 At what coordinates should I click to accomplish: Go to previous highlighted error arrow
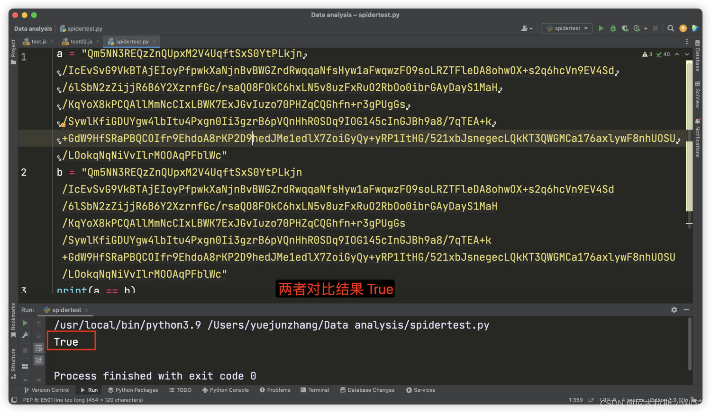tap(677, 54)
